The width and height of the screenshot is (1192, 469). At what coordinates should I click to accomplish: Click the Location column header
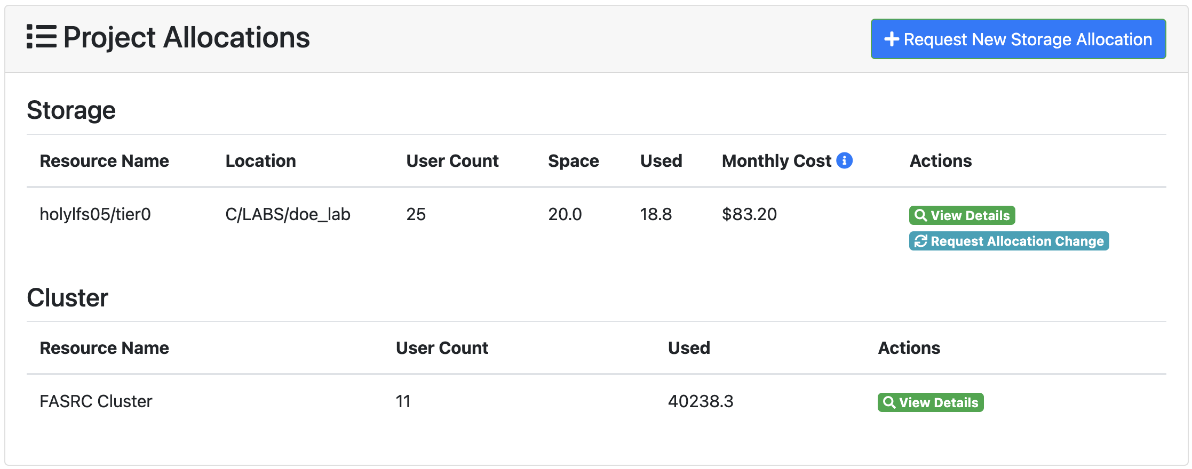point(260,161)
